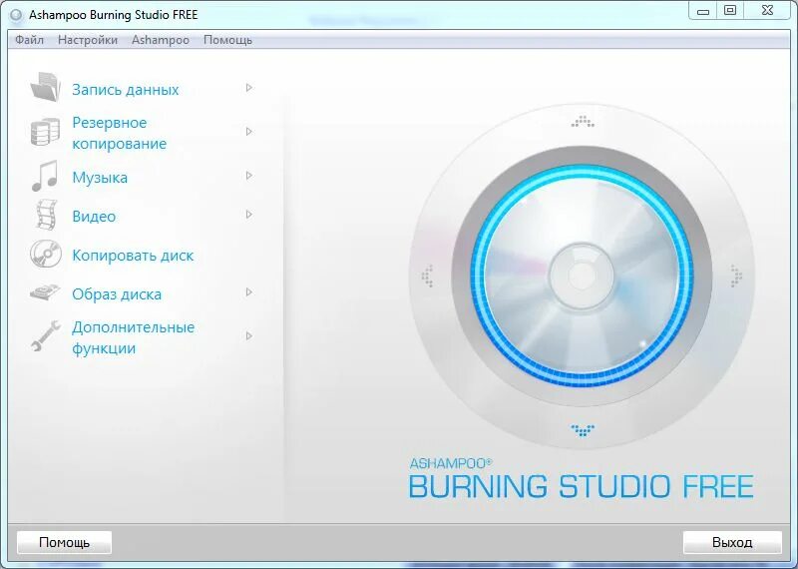Minimize the Ashampoo Burning Studio window
Image resolution: width=798 pixels, height=569 pixels.
[x=703, y=11]
